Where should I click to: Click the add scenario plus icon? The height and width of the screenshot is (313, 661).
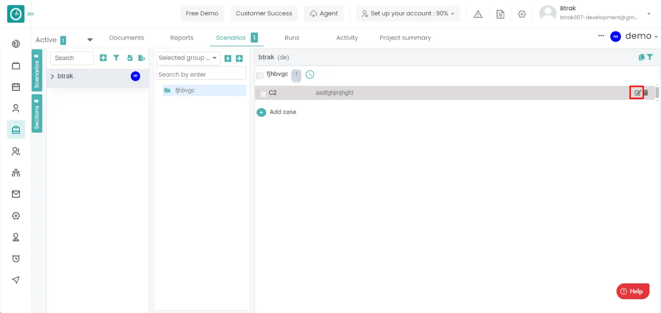click(x=103, y=58)
